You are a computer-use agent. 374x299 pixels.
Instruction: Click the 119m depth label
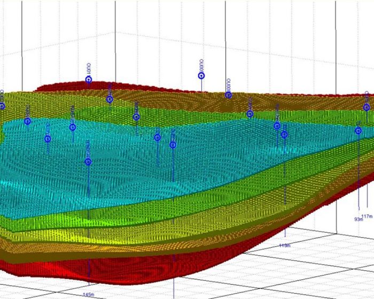[x=284, y=246]
